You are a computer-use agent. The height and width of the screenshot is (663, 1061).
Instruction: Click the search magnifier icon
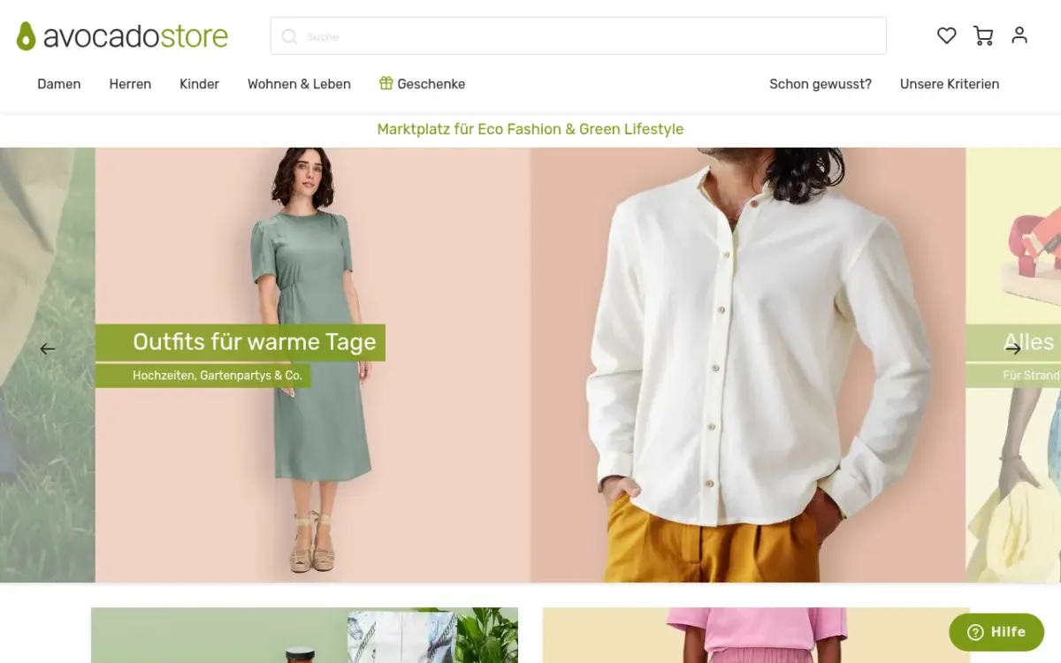[289, 36]
